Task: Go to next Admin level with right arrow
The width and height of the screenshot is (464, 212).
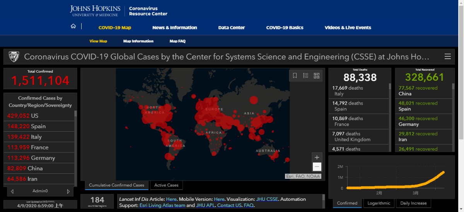Action: pos(68,191)
